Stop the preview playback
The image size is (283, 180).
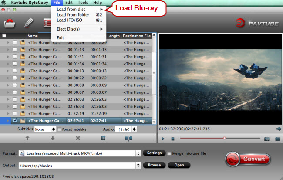click(173, 139)
